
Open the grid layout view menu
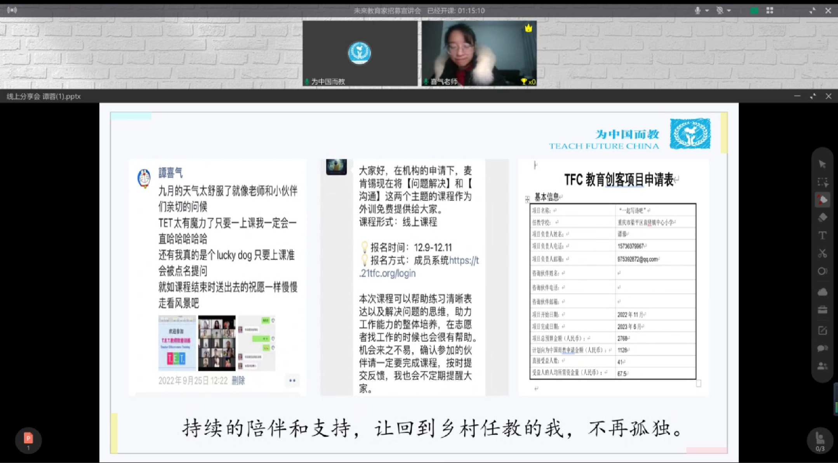(770, 10)
